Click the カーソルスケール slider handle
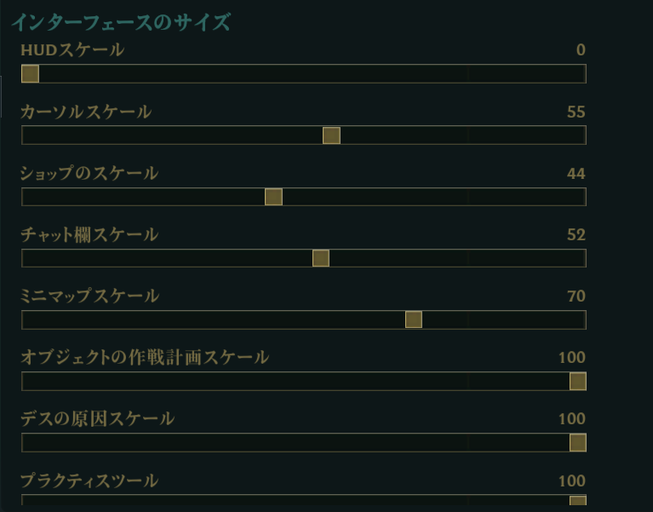 coord(331,135)
